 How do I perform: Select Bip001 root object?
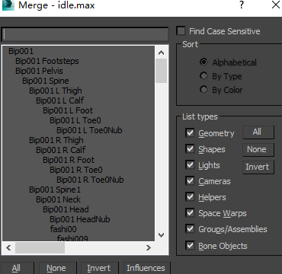click(21, 51)
